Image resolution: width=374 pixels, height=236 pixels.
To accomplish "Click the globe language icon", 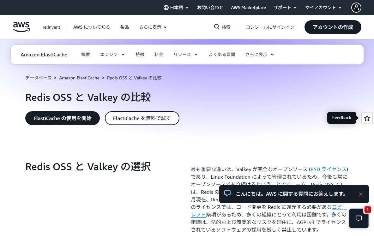I will [x=166, y=8].
